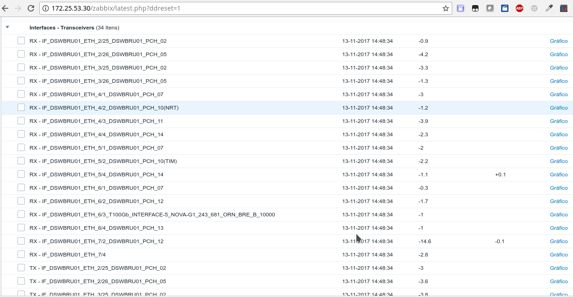Tick the TX ETH_2/25 PCH_02 checkbox
The width and height of the screenshot is (573, 297).
(x=21, y=268)
